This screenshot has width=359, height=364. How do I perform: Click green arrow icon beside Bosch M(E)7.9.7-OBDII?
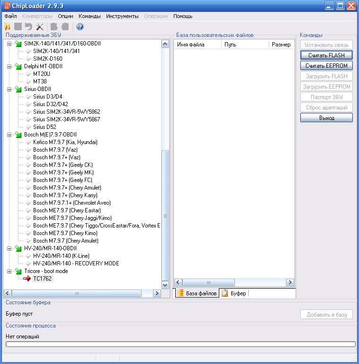pyautogui.click(x=18, y=135)
